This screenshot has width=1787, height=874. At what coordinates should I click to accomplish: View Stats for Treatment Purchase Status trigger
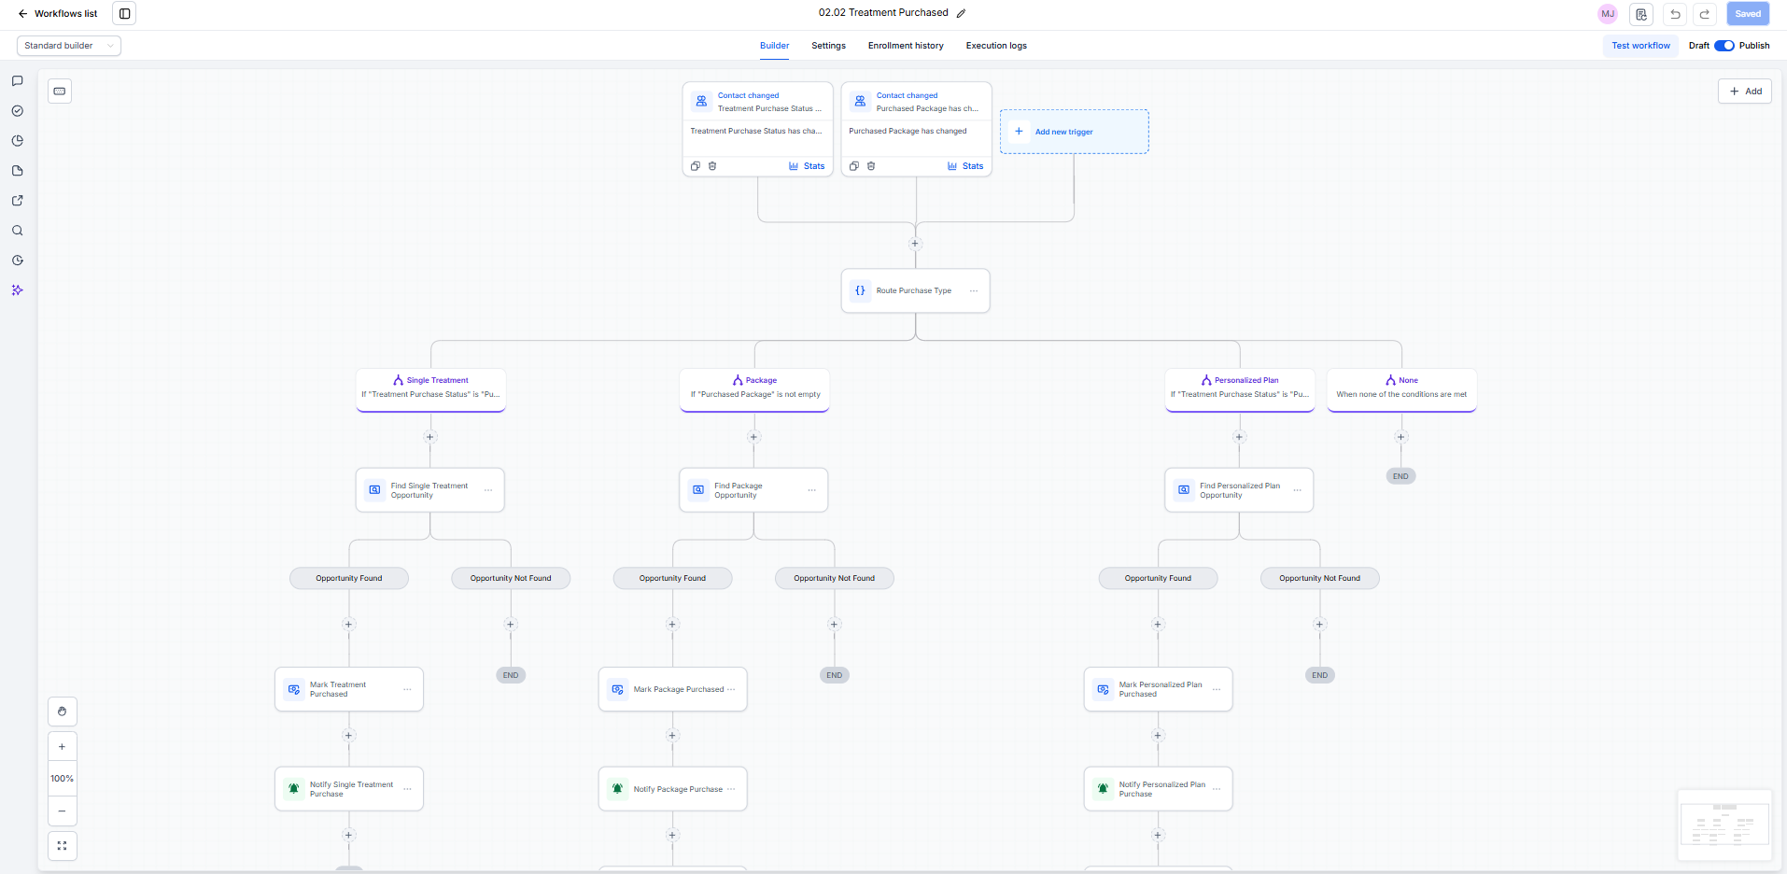click(x=807, y=166)
